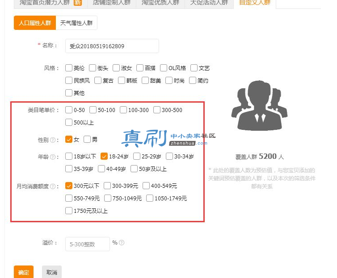Check the 男 gender checkbox

(87, 139)
